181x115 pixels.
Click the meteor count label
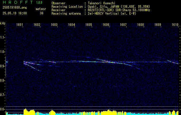(x=41, y=9)
